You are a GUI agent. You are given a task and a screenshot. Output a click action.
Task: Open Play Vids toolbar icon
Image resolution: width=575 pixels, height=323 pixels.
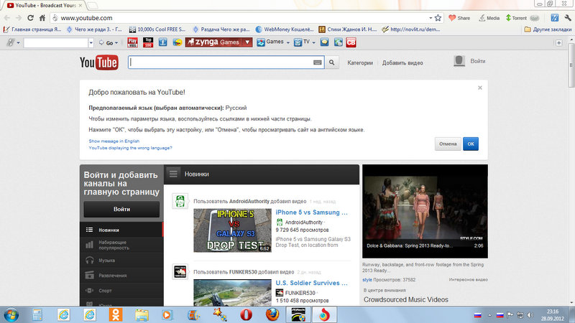click(x=132, y=42)
